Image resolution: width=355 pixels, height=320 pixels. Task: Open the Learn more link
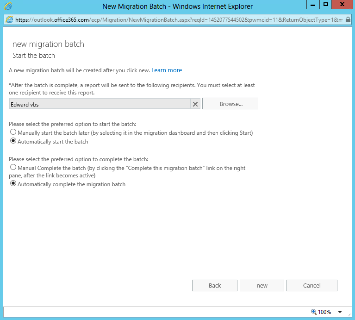(x=167, y=70)
